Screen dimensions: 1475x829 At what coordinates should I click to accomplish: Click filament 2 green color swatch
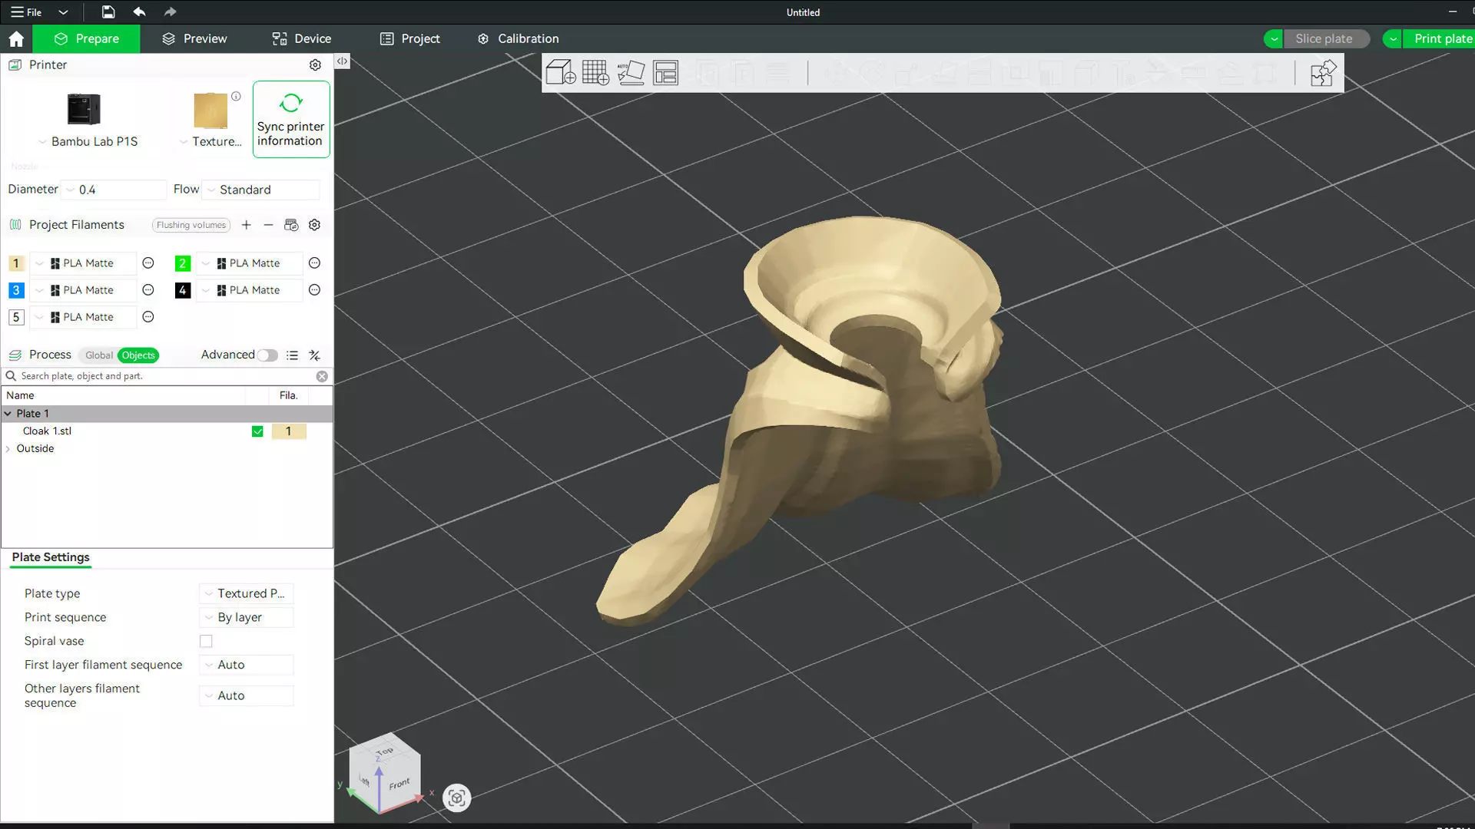182,263
